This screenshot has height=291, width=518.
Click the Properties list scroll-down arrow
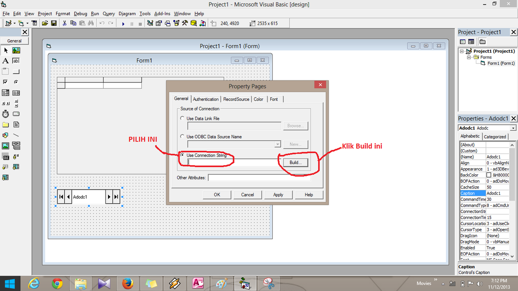pyautogui.click(x=512, y=256)
